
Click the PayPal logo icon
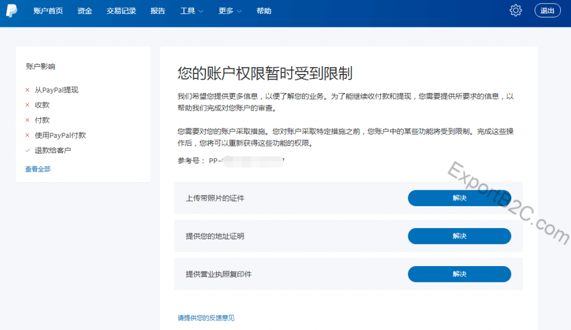(x=12, y=10)
